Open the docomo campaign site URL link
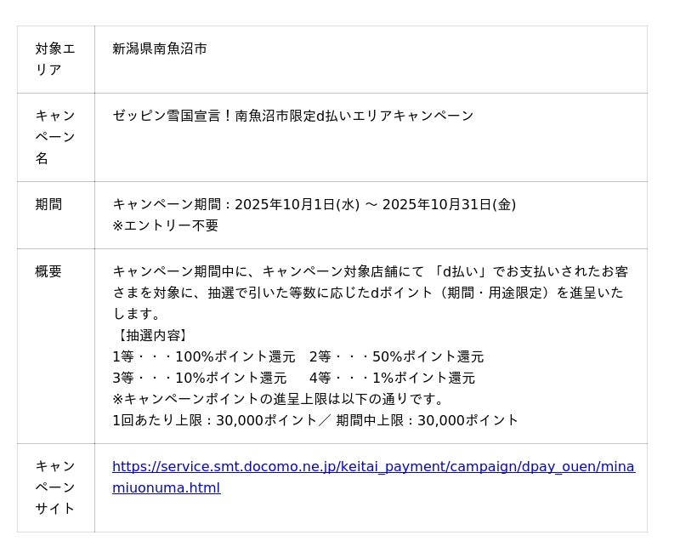The image size is (680, 558). 372,467
